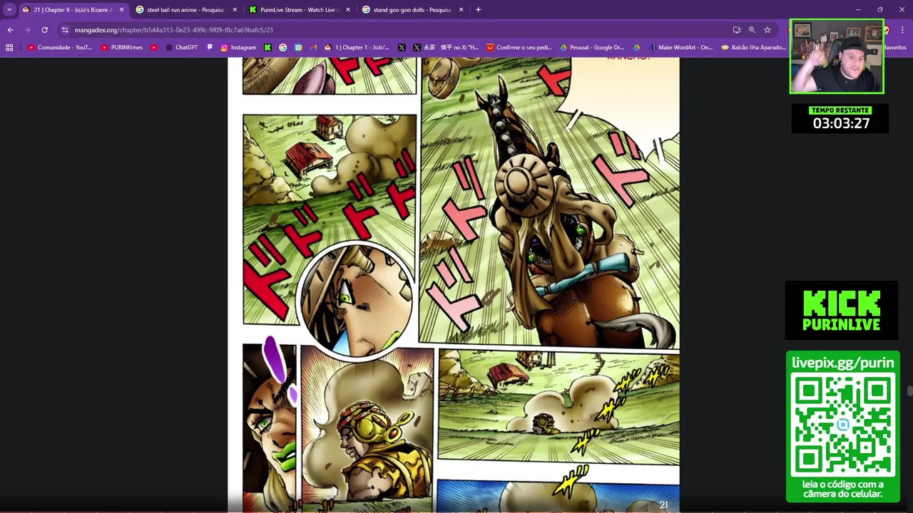Open the tab search dropdown arrow
The width and height of the screenshot is (913, 513).
(x=9, y=10)
